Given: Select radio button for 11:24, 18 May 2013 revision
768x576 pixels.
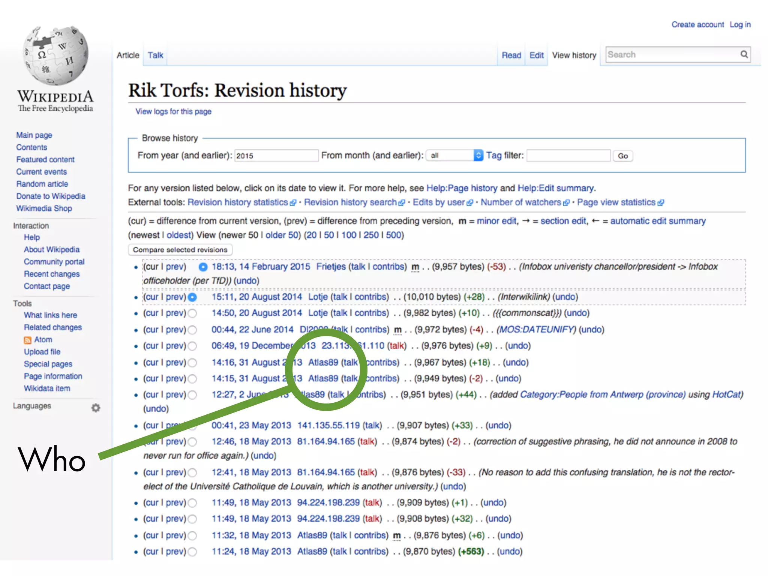Looking at the screenshot, I should tap(192, 552).
